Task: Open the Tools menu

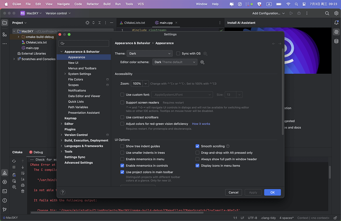Action: click(129, 4)
